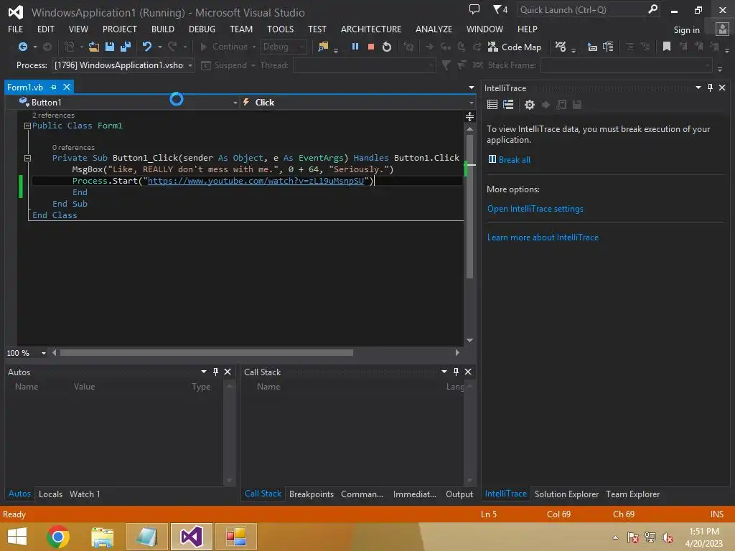Click the IntelliTrace toolbar icon beside Code Map
This screenshot has height=551, width=735.
coord(561,47)
